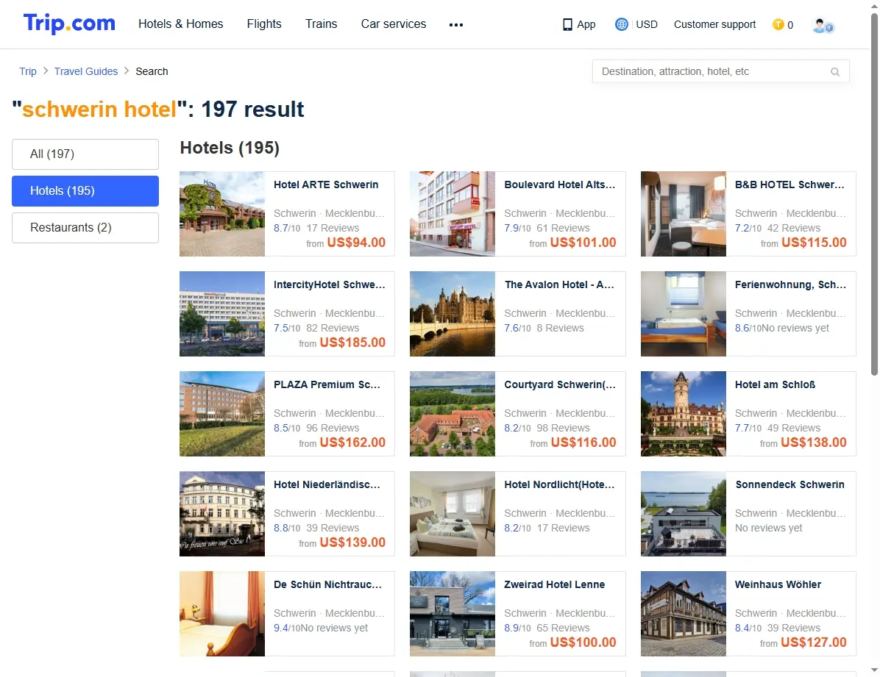Viewport: 880px width, 677px height.
Task: Click Hotel ARTE Schwerin title
Action: point(326,185)
